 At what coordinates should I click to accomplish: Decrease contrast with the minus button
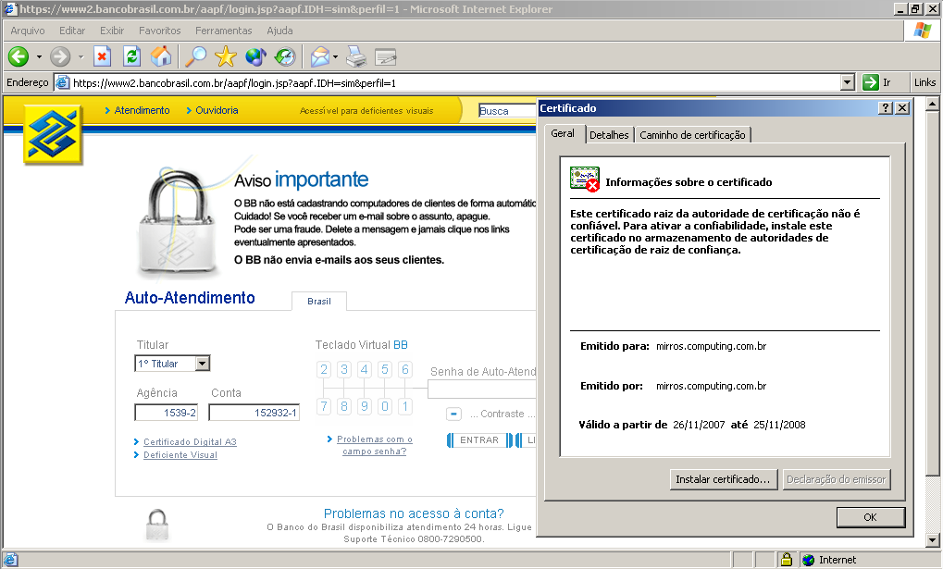tap(453, 414)
